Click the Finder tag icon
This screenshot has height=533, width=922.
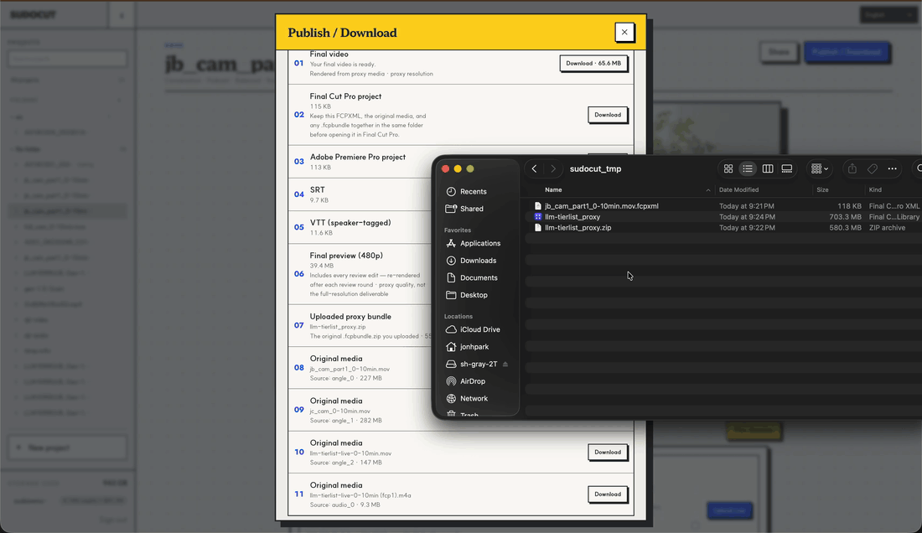(872, 168)
